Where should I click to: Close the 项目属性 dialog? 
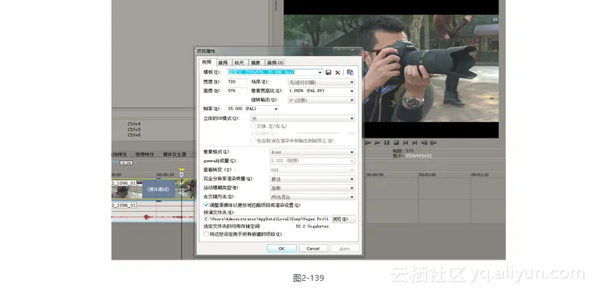(x=352, y=50)
